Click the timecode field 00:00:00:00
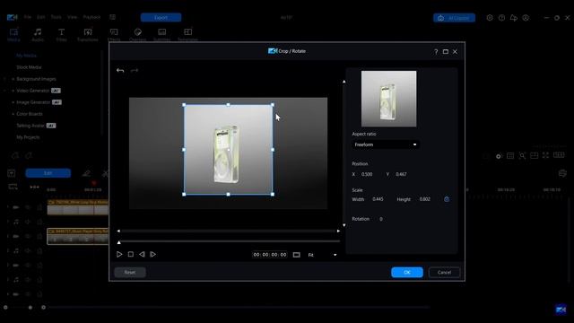574x323 pixels. (x=270, y=255)
